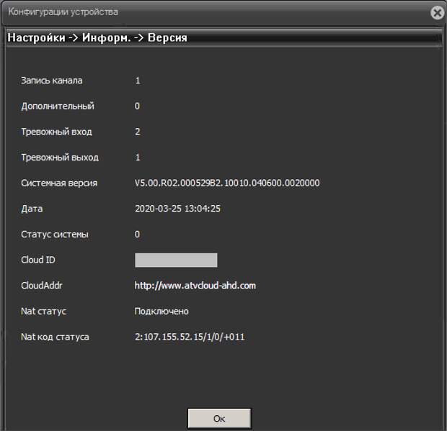Close the device configuration dialog
The width and height of the screenshot is (447, 431).
[x=438, y=13]
